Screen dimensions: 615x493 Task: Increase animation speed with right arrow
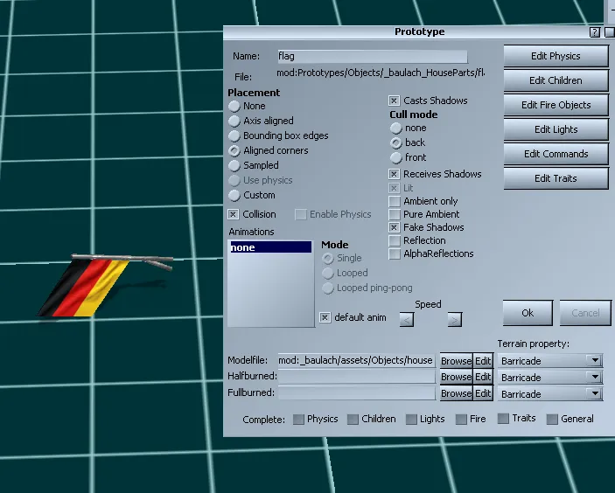coord(455,320)
